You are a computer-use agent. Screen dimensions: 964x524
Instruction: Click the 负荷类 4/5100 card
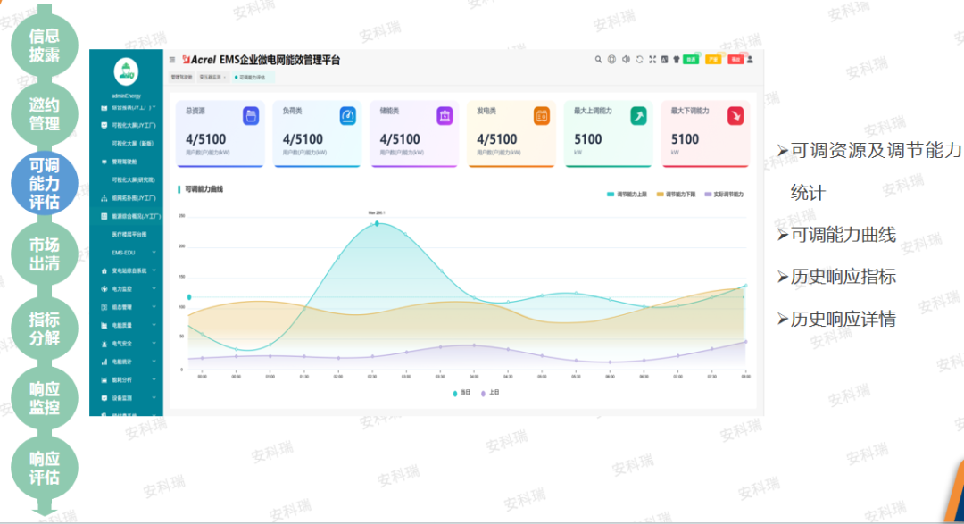(317, 133)
